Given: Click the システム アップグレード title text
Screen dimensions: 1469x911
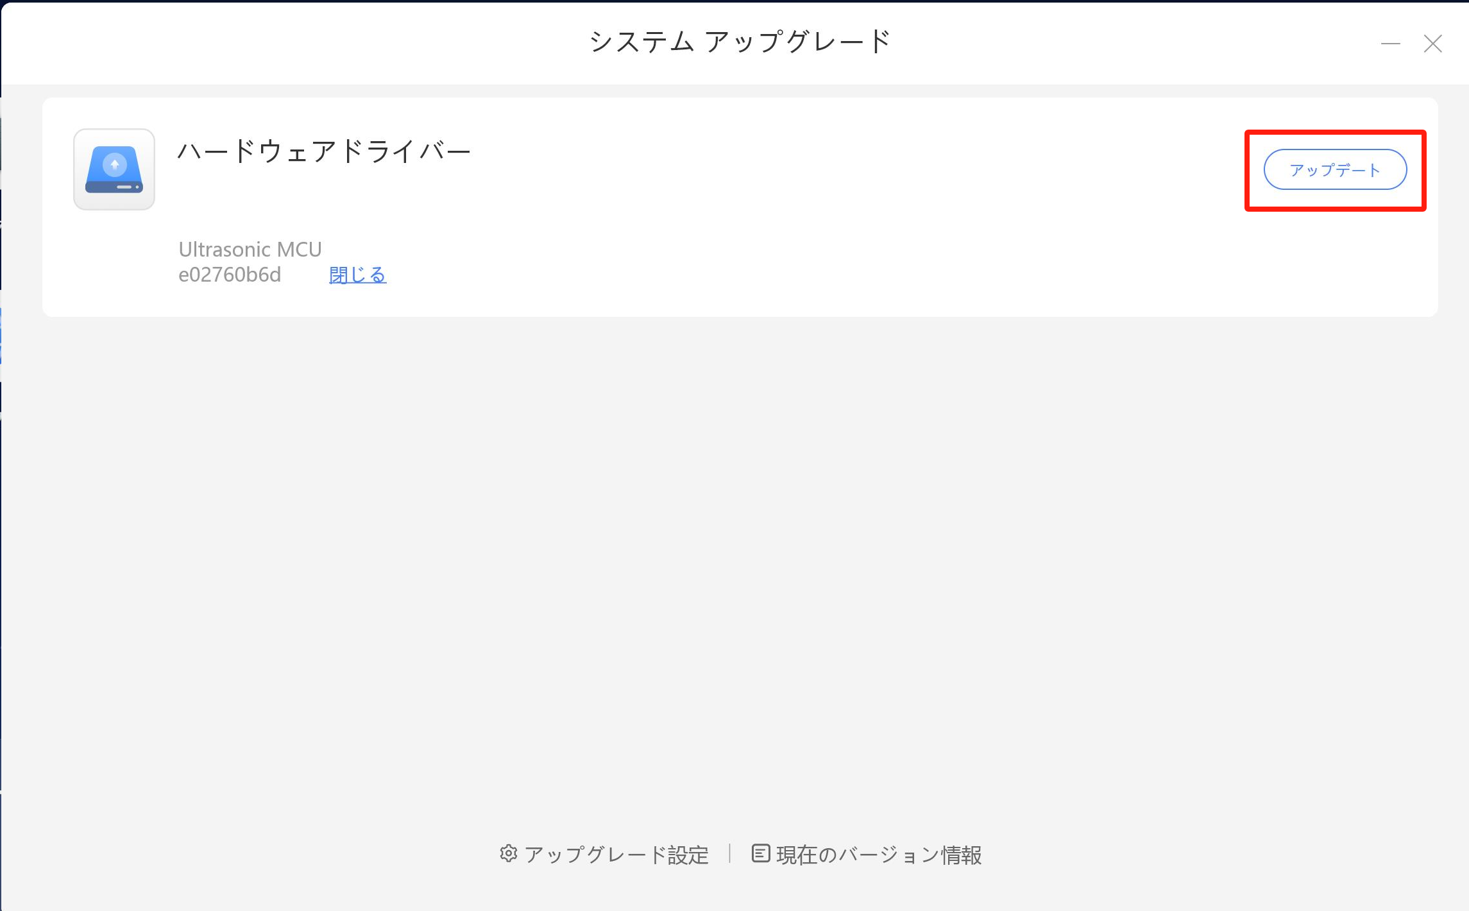Looking at the screenshot, I should click(740, 42).
